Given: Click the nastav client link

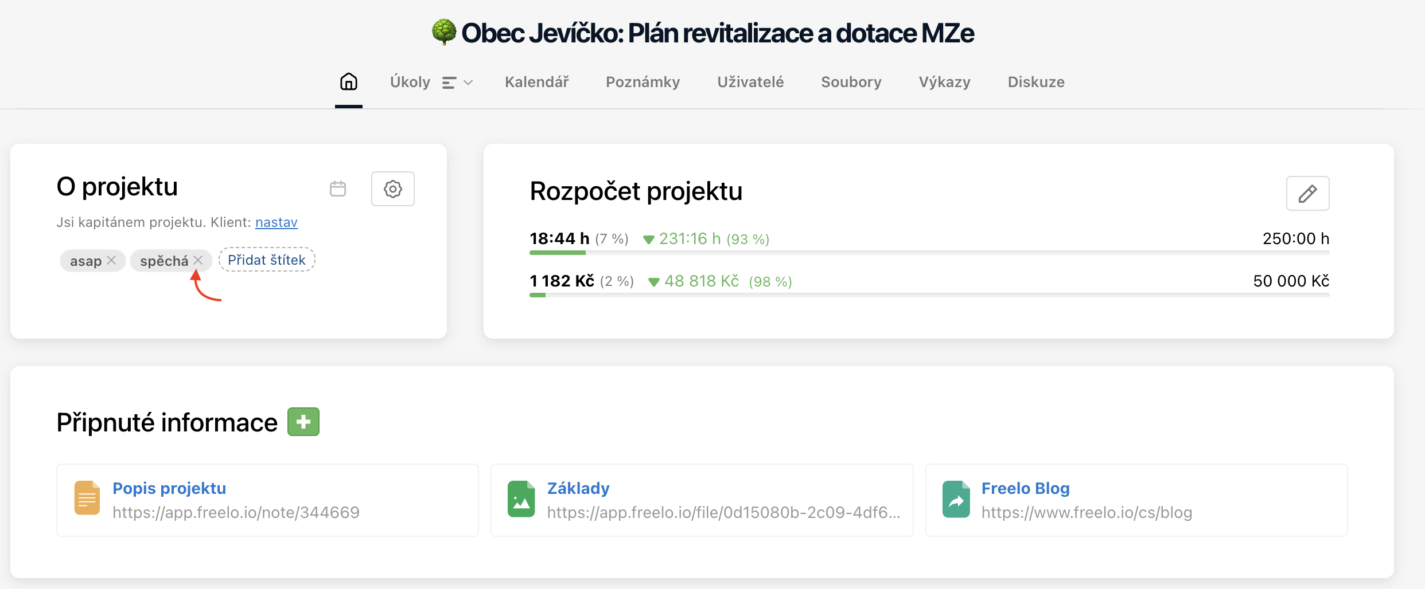Looking at the screenshot, I should coord(277,222).
